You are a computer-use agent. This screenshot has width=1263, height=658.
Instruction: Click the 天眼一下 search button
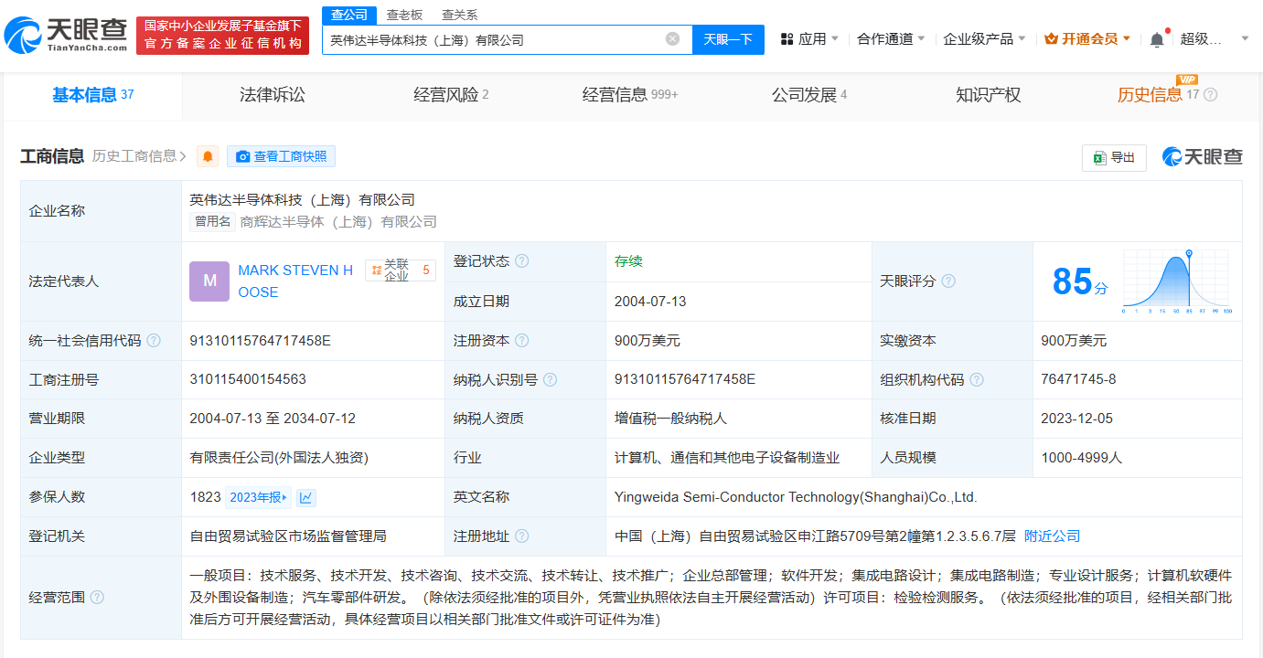pos(728,39)
